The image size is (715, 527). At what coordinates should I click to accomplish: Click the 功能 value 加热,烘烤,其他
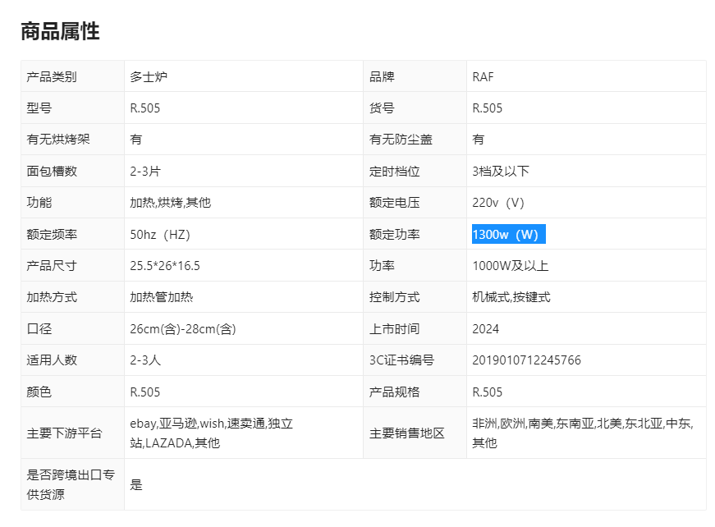170,203
